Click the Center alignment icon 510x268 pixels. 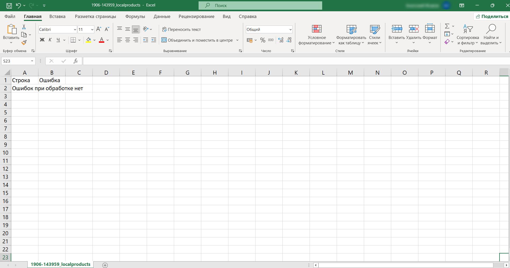tap(128, 40)
